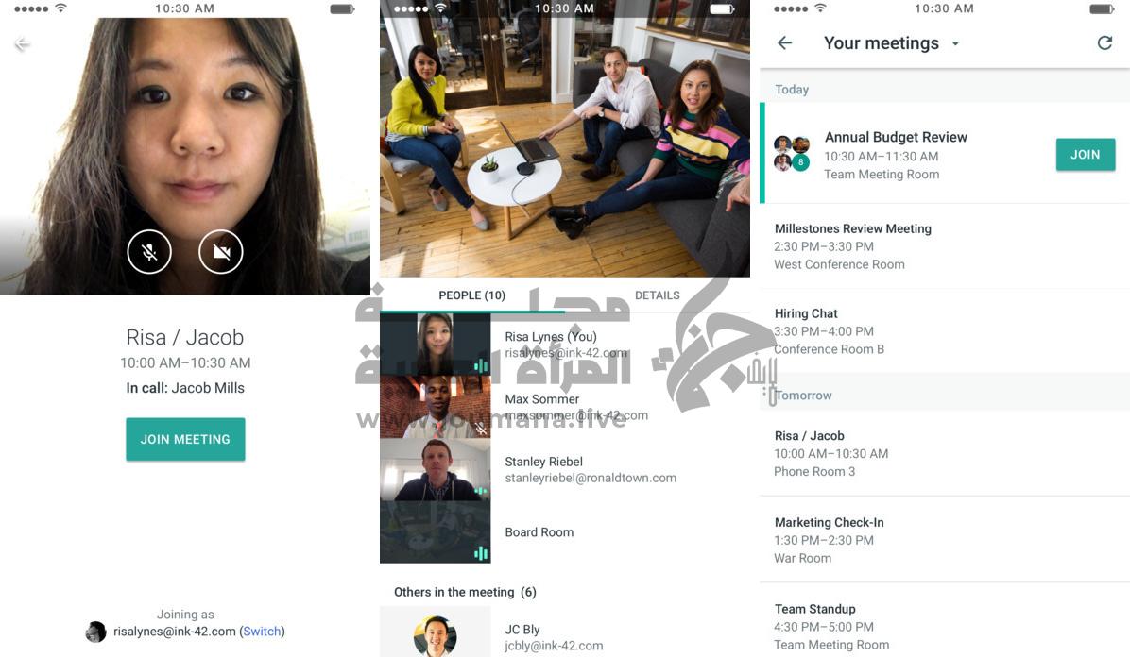This screenshot has height=657, width=1130.
Task: Join the Annual Budget Review meeting
Action: 1086,154
